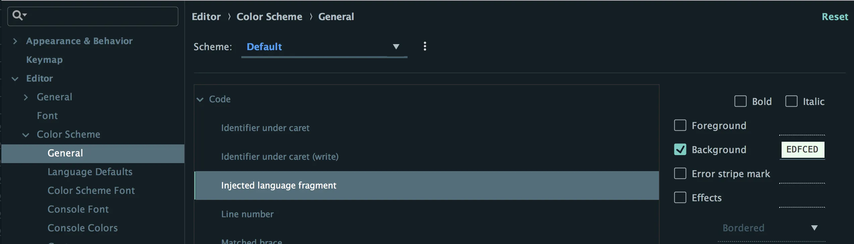
Task: Enable the Italic checkbox
Action: (x=791, y=101)
